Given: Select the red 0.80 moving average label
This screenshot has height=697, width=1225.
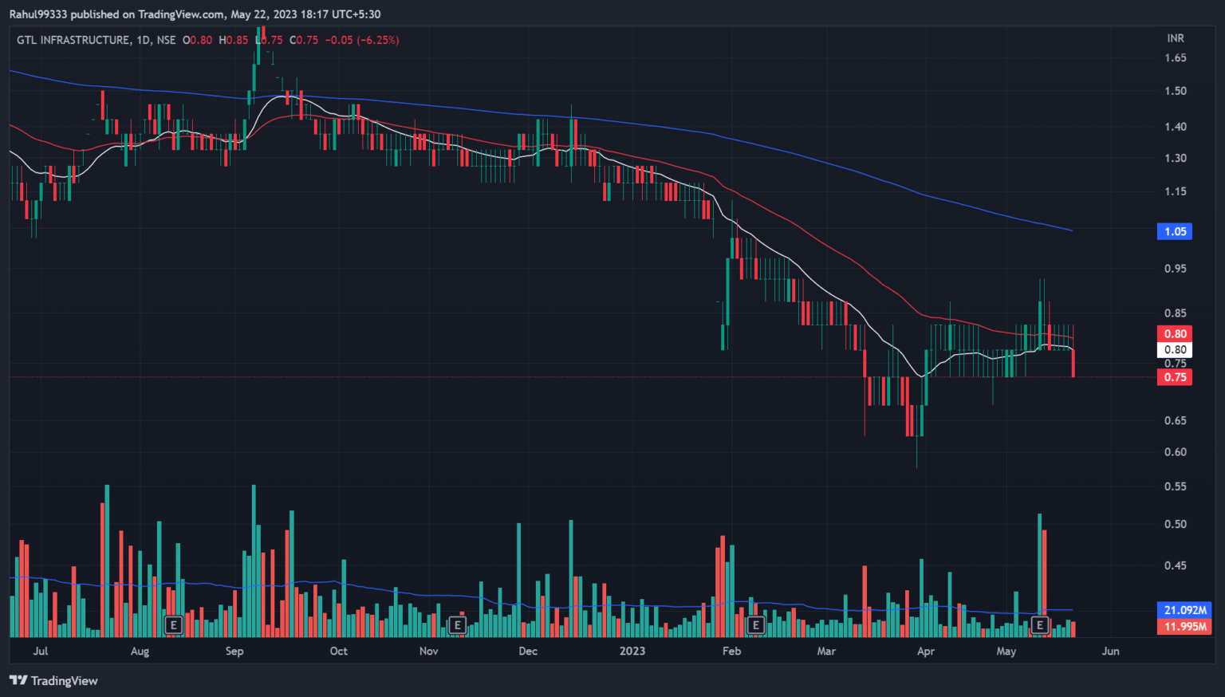Looking at the screenshot, I should tap(1174, 333).
